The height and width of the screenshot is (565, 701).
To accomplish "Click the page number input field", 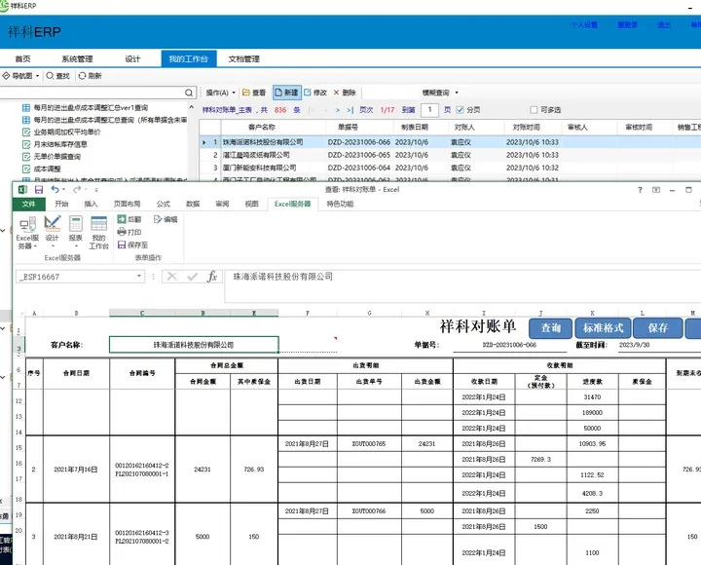I will [428, 110].
